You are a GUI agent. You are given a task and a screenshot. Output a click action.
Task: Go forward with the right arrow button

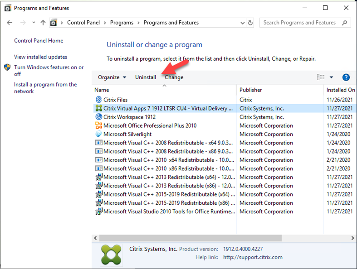(23, 23)
